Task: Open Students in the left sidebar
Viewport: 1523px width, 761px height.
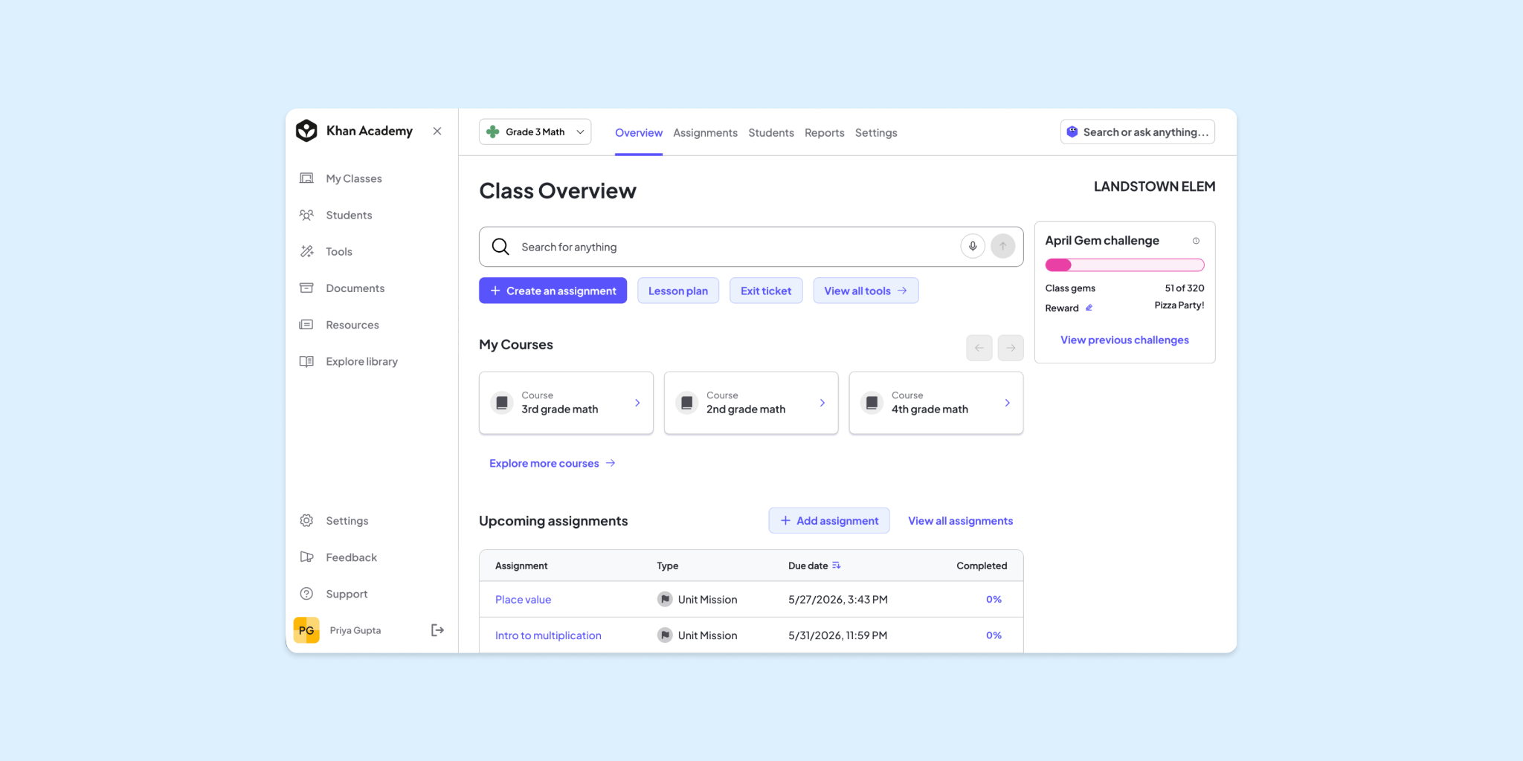Action: coord(335,215)
